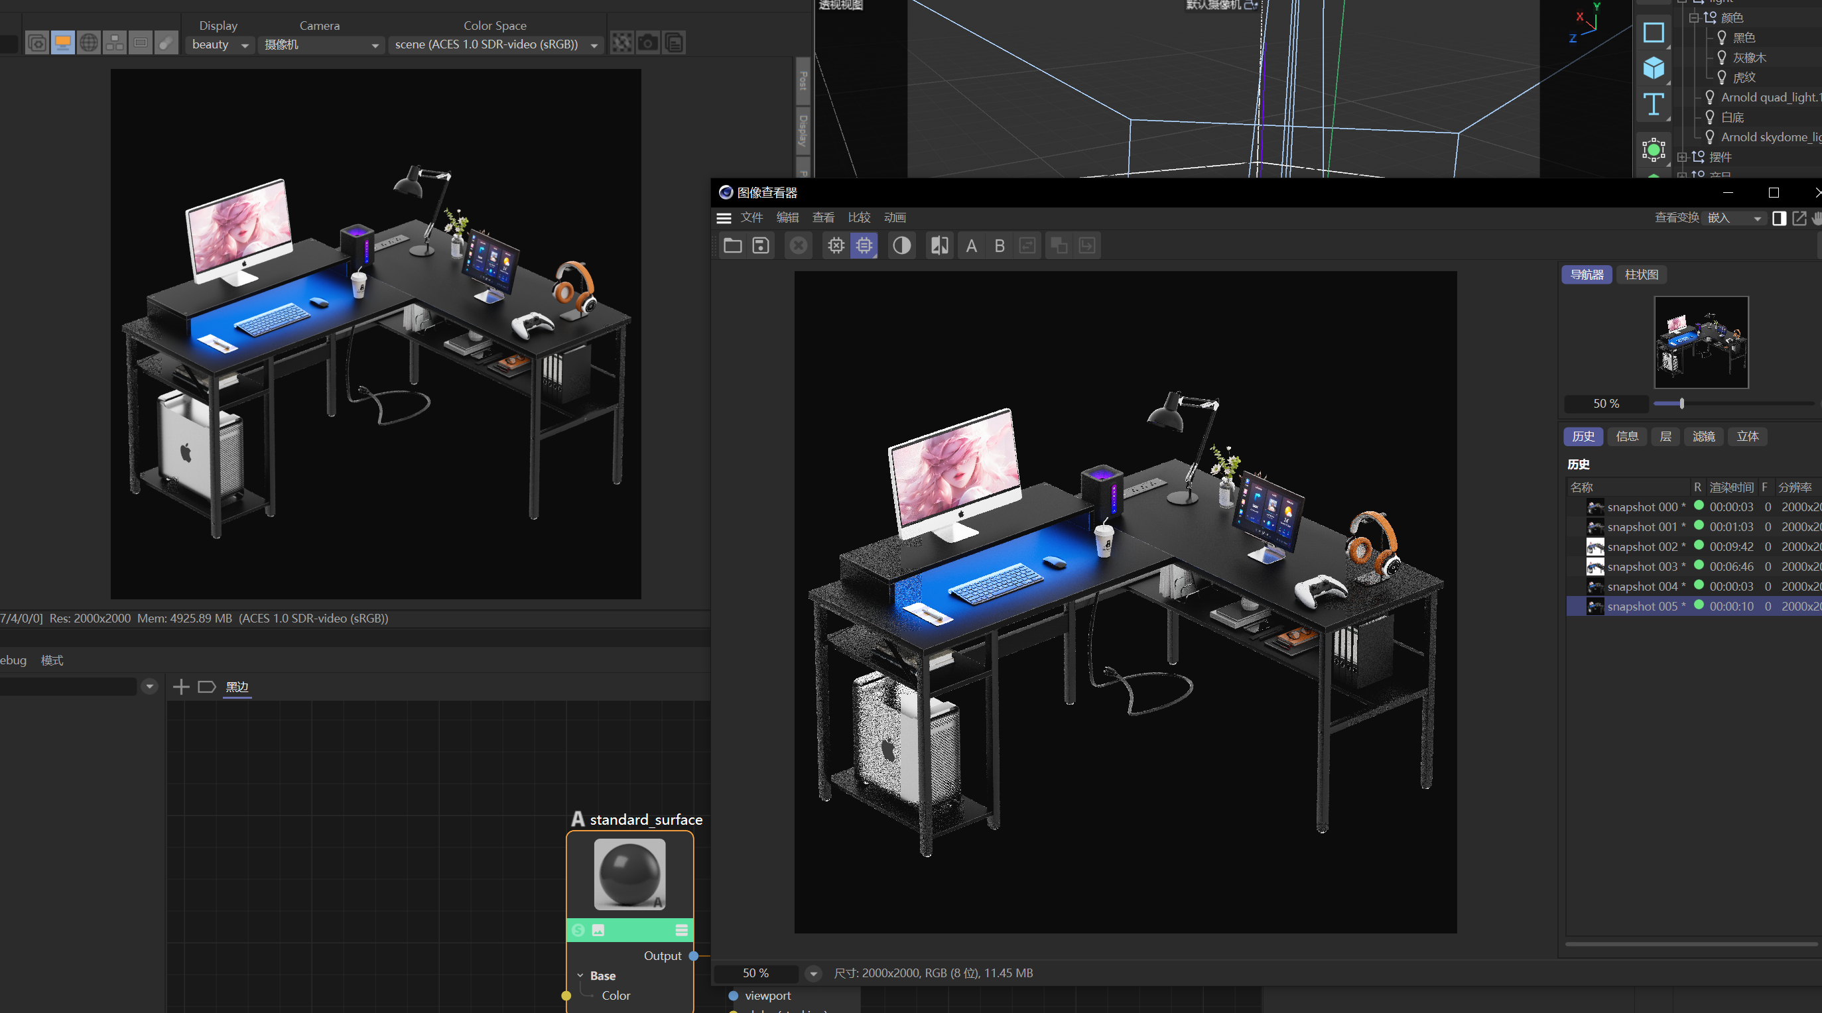Viewport: 1822px width, 1013px height.
Task: Open the zoom percentage dropdown at bottom
Action: point(813,973)
